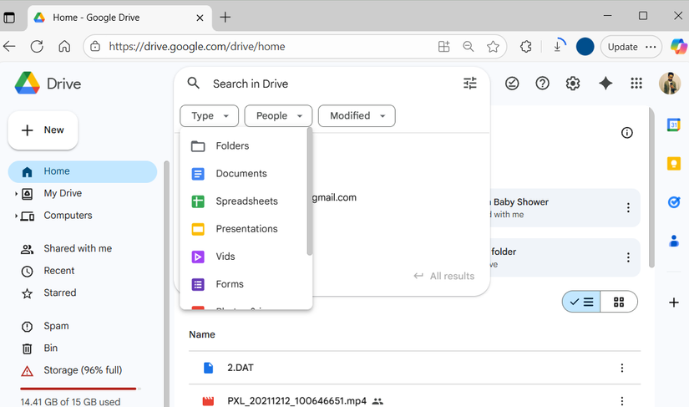Choose Presentations from Type list

point(246,229)
